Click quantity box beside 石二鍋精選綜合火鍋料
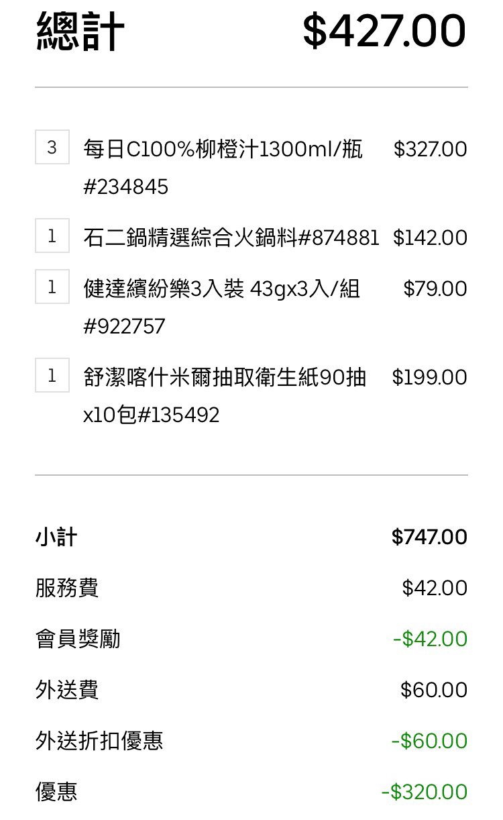The image size is (503, 820). (52, 236)
